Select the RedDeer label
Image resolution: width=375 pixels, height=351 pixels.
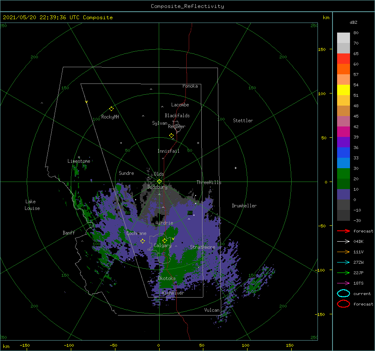click(x=177, y=126)
